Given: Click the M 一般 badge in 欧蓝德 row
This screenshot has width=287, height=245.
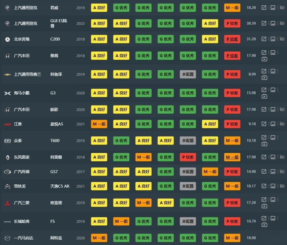Looking at the screenshot, I should tap(143, 203).
